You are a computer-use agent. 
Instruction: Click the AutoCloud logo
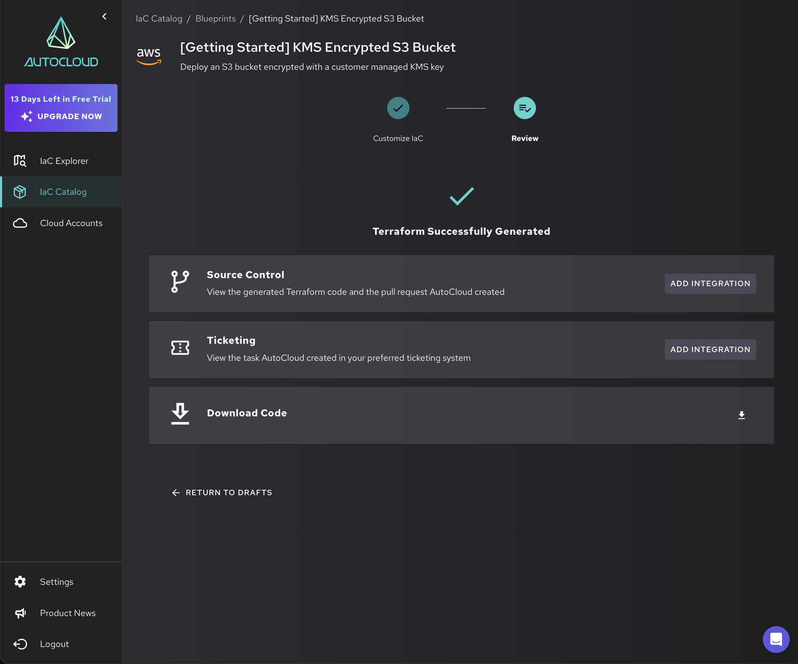61,42
